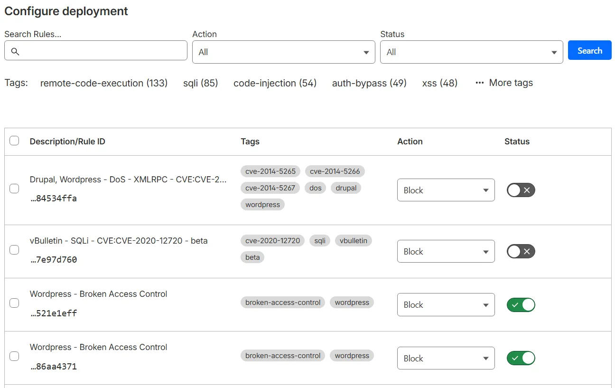Enable the Drupal Wordpress DoS XMLRPC rule toggle

[x=521, y=189]
